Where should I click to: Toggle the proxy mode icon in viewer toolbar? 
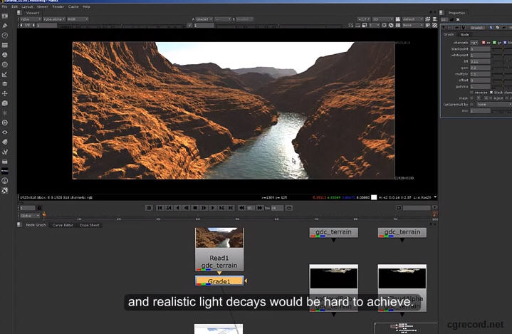[365, 25]
